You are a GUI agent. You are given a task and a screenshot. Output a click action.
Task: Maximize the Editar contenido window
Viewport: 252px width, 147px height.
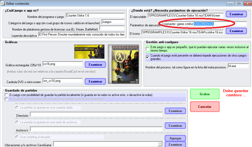pyautogui.click(x=239, y=3)
